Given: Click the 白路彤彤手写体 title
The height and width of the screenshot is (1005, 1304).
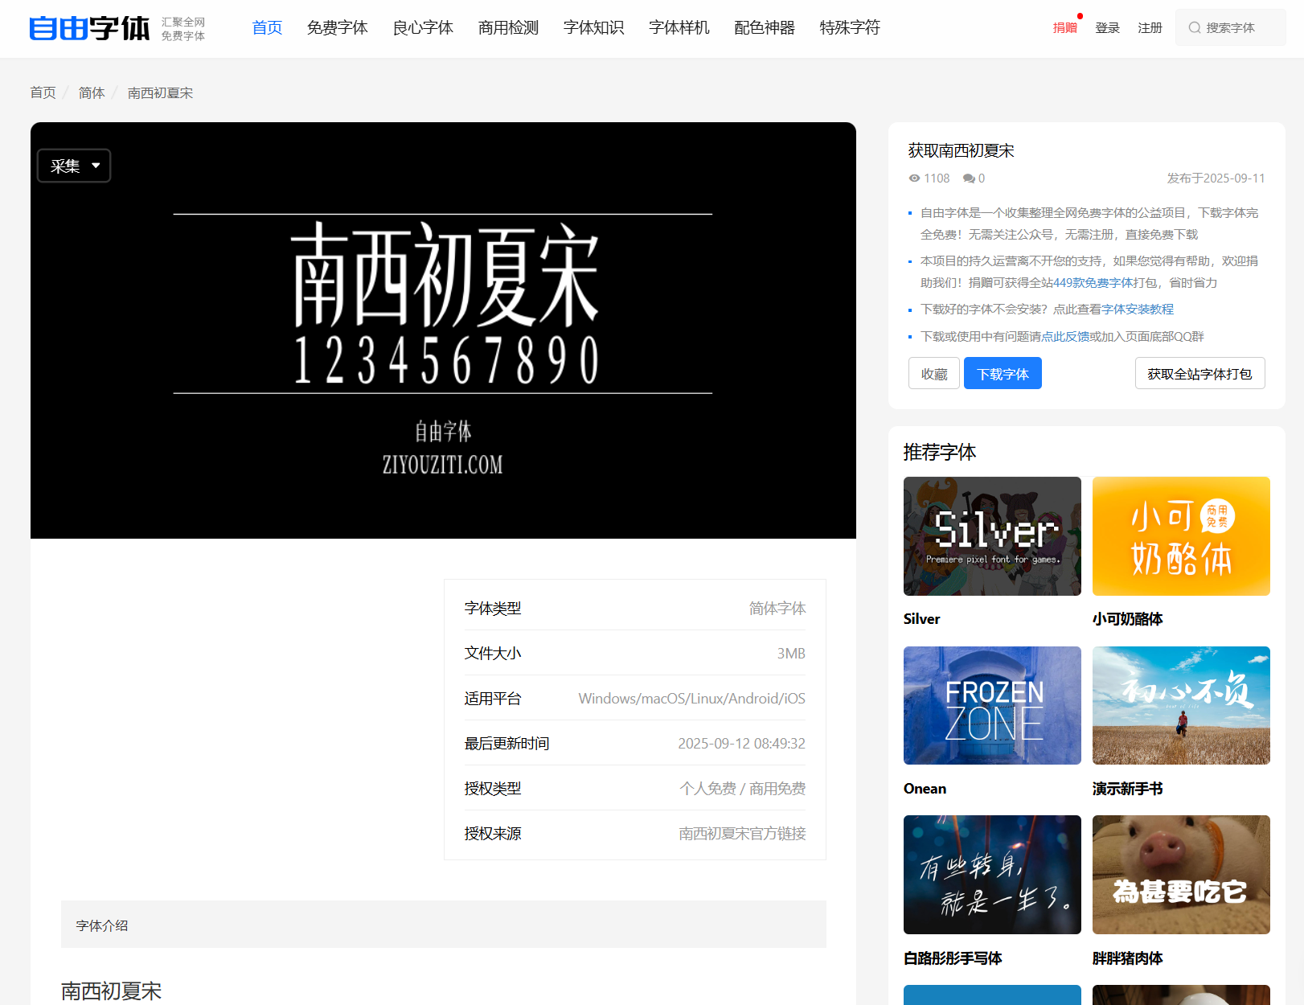Looking at the screenshot, I should click(x=953, y=958).
